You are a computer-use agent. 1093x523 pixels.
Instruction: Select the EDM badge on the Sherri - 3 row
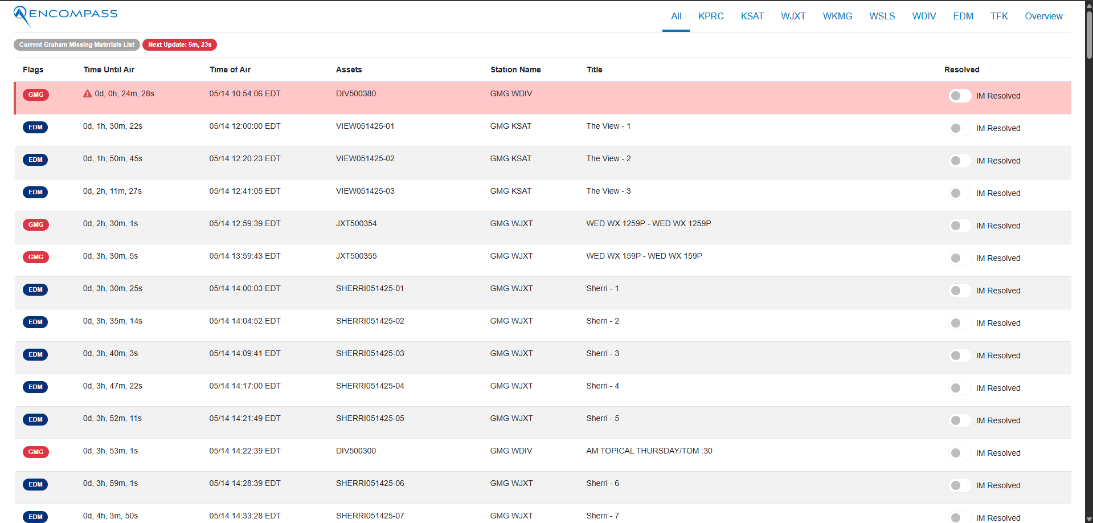[35, 354]
